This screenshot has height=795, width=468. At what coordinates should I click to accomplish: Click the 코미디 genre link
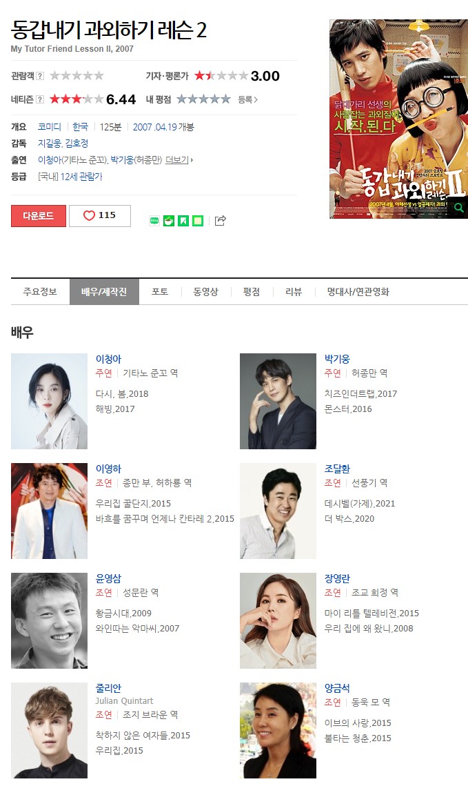tap(50, 127)
